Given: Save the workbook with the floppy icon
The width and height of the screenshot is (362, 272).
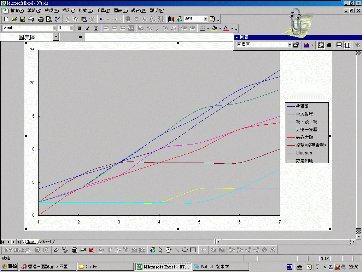Looking at the screenshot, I should (x=22, y=19).
